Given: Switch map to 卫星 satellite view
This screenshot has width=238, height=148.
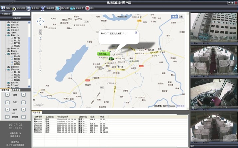Looking at the screenshot, I should (x=181, y=16).
